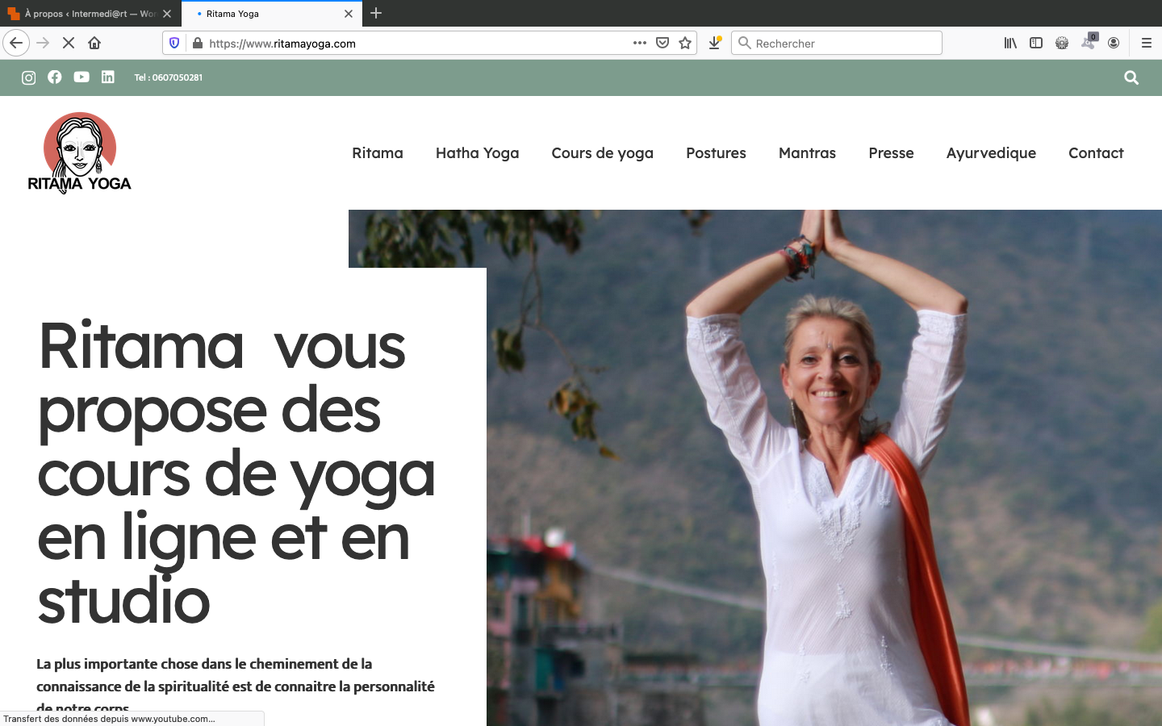The width and height of the screenshot is (1162, 726).
Task: Go to the Contact page
Action: click(1096, 153)
